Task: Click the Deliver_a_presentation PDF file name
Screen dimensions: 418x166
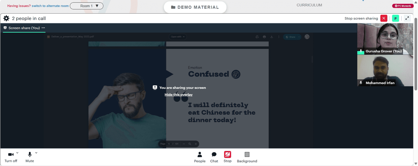Action: coord(72,37)
